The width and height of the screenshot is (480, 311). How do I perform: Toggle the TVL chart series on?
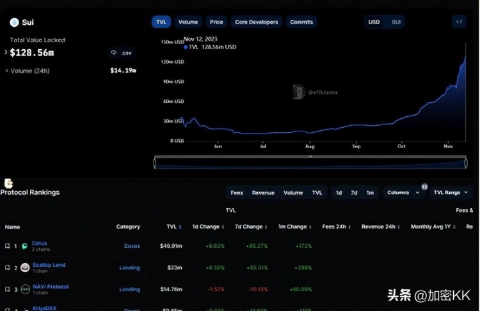(161, 22)
